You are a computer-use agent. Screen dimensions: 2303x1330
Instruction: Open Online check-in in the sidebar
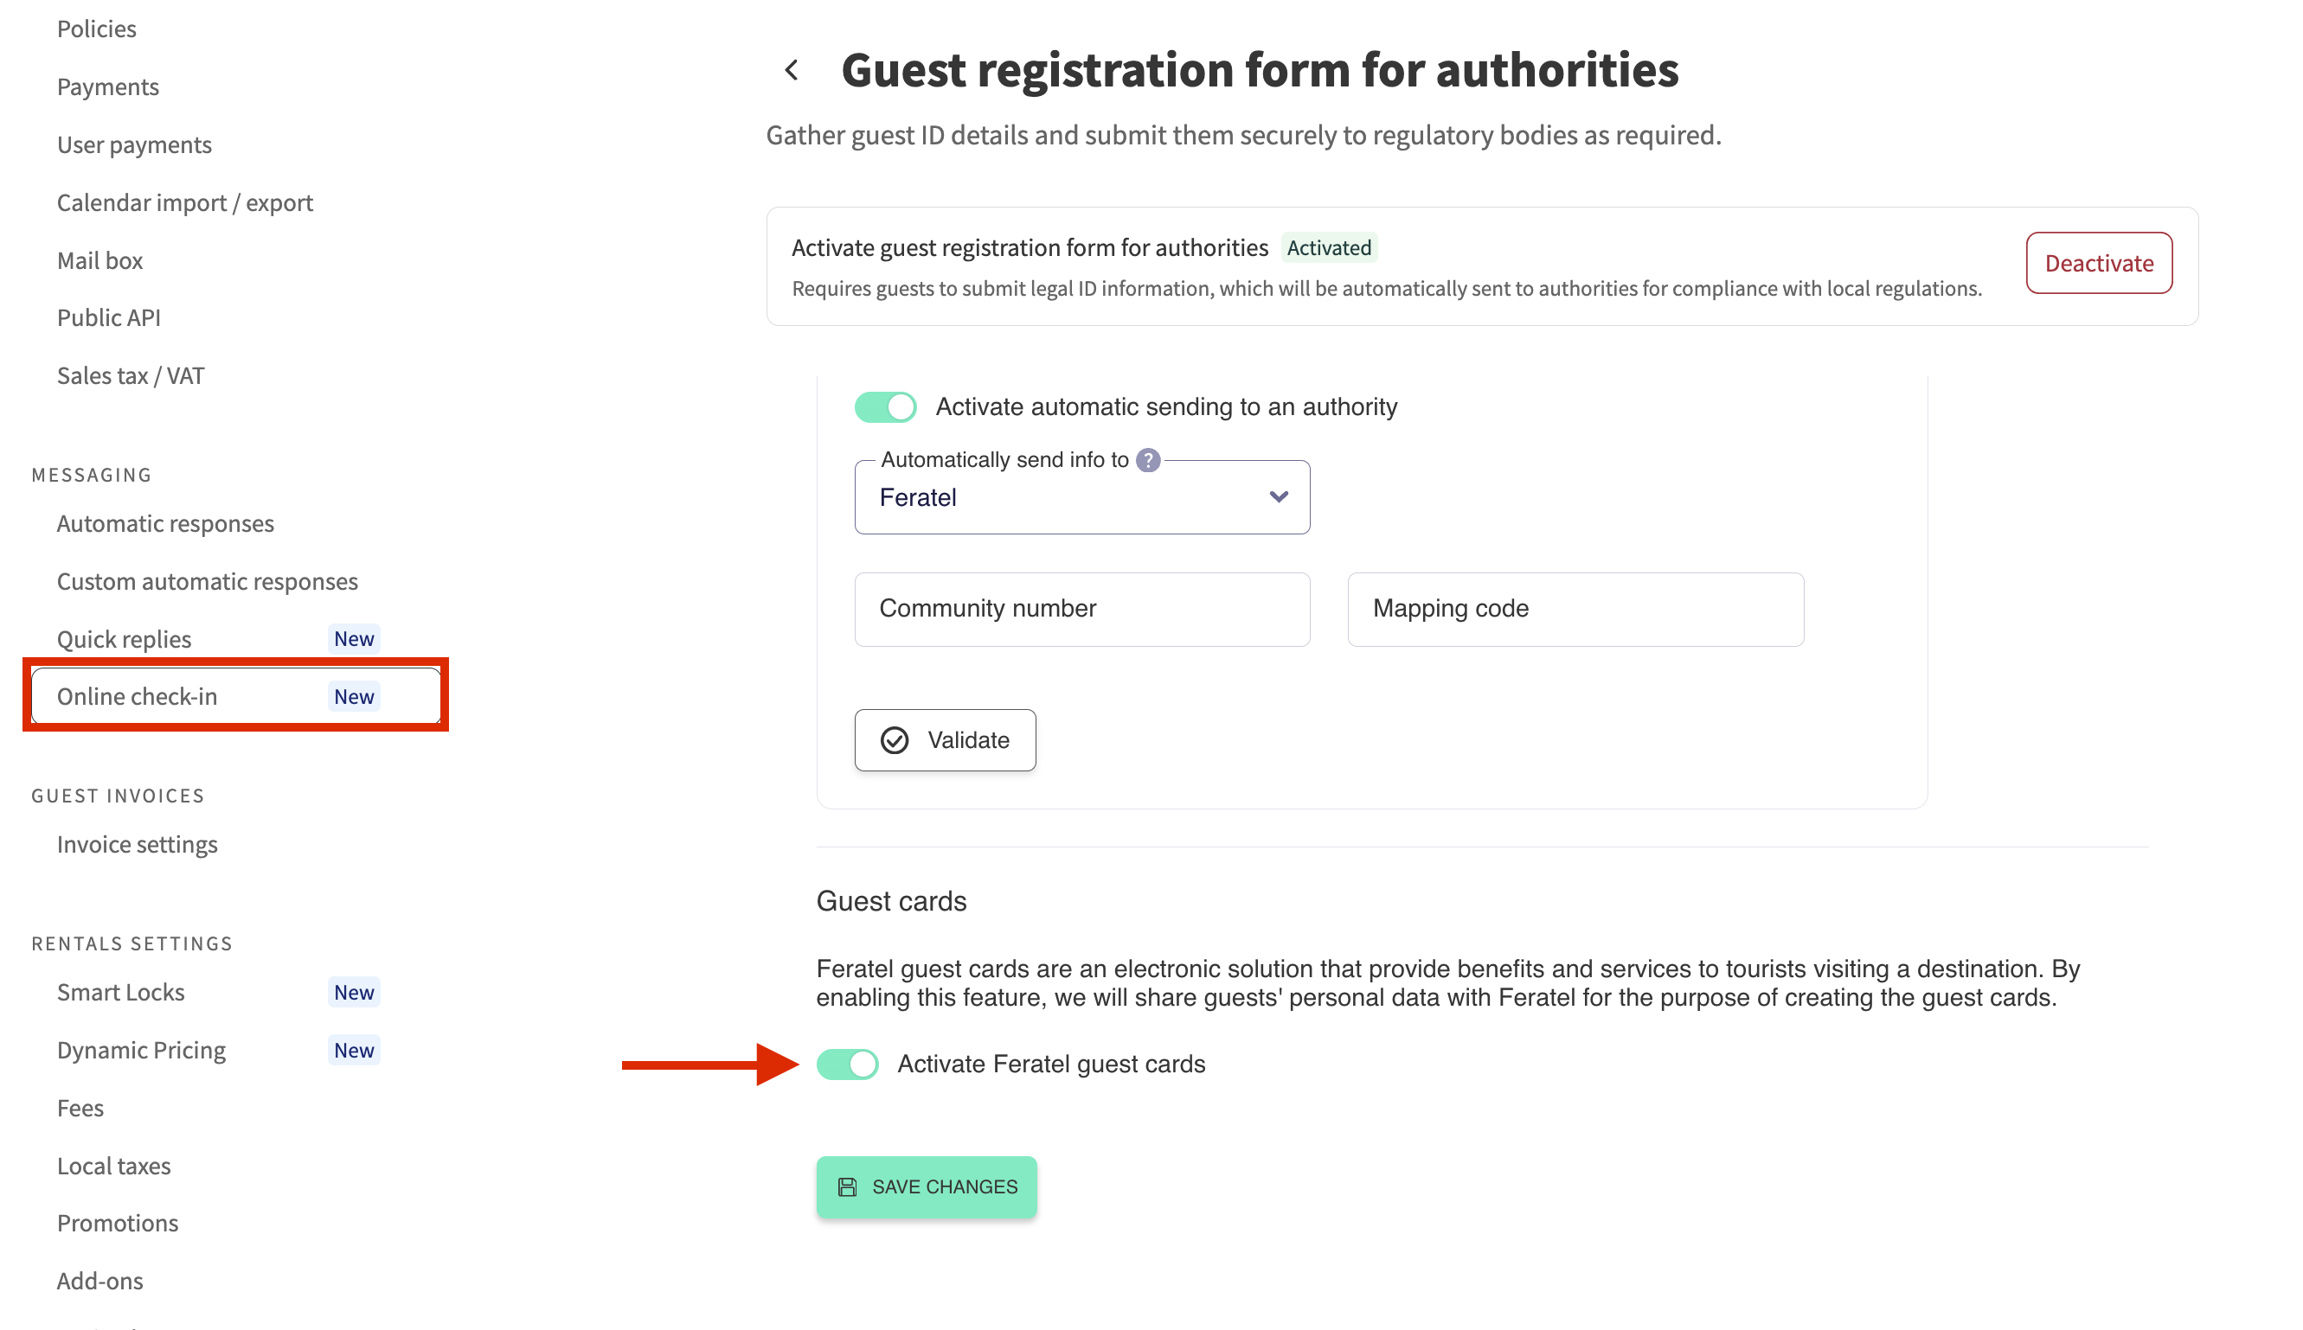(x=137, y=696)
